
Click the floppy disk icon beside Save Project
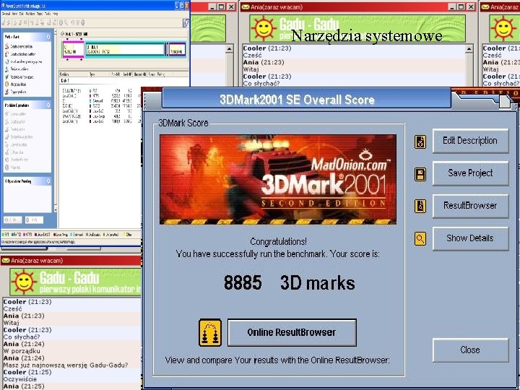click(x=420, y=174)
